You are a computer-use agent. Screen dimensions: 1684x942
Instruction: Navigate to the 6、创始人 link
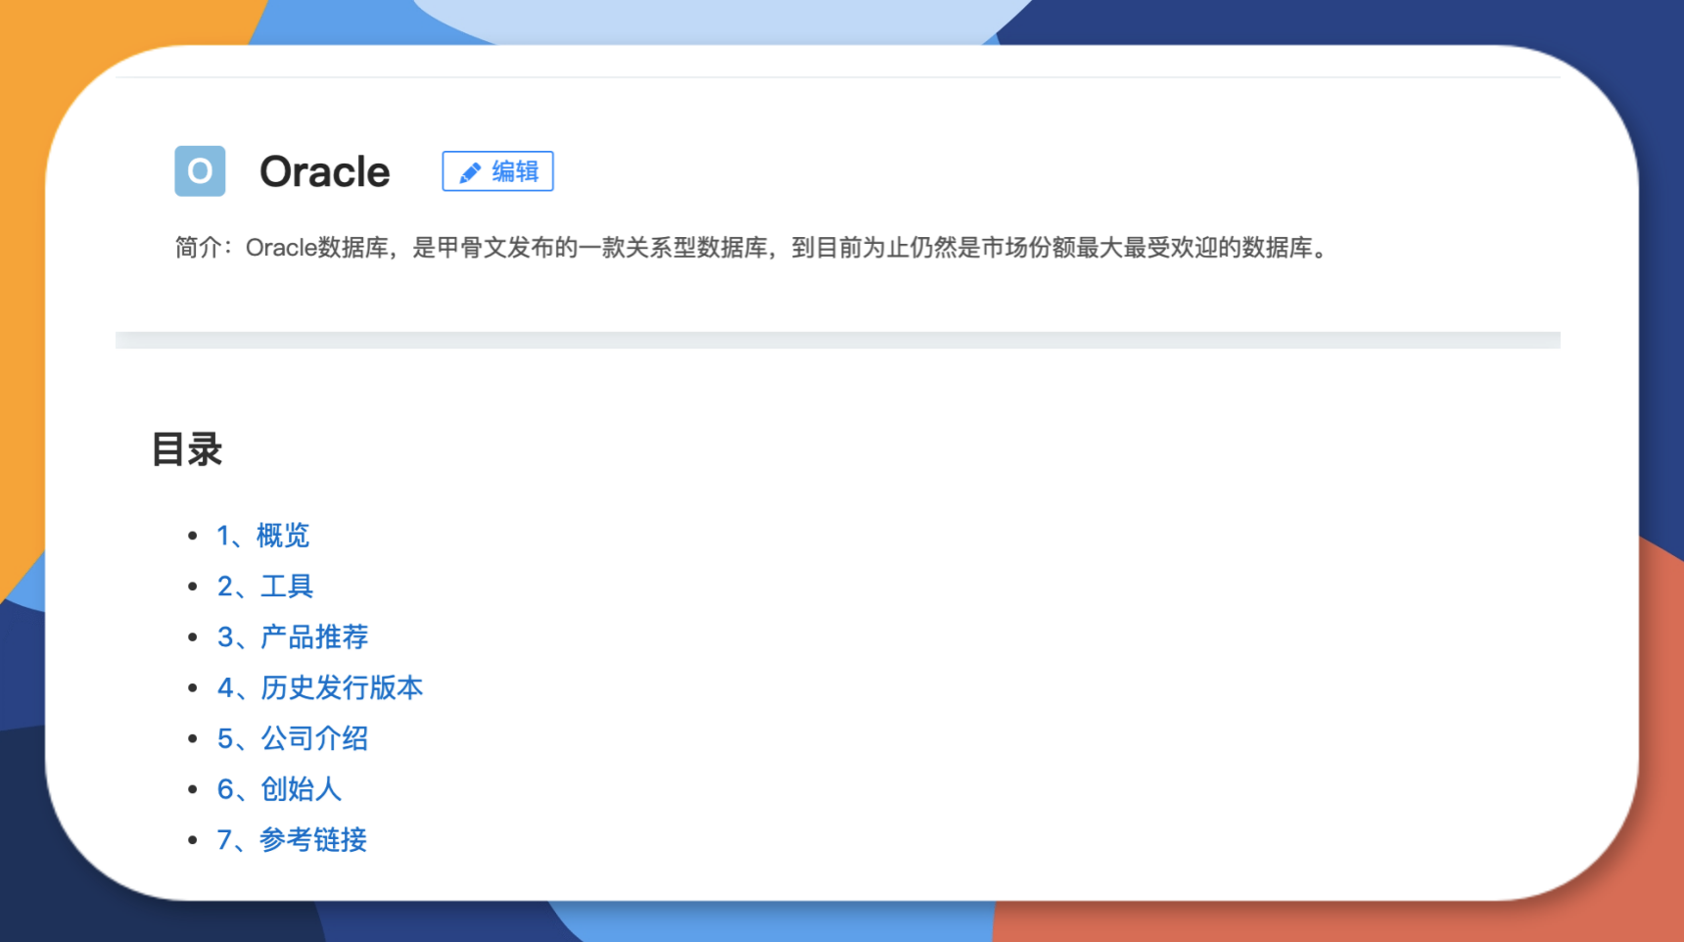pos(278,789)
